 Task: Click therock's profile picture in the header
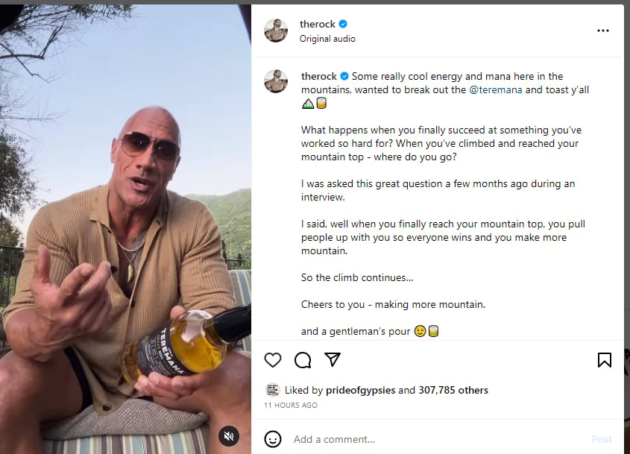(x=276, y=30)
